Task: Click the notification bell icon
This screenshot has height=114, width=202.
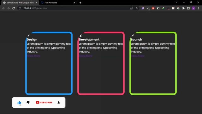Action: 59,103
